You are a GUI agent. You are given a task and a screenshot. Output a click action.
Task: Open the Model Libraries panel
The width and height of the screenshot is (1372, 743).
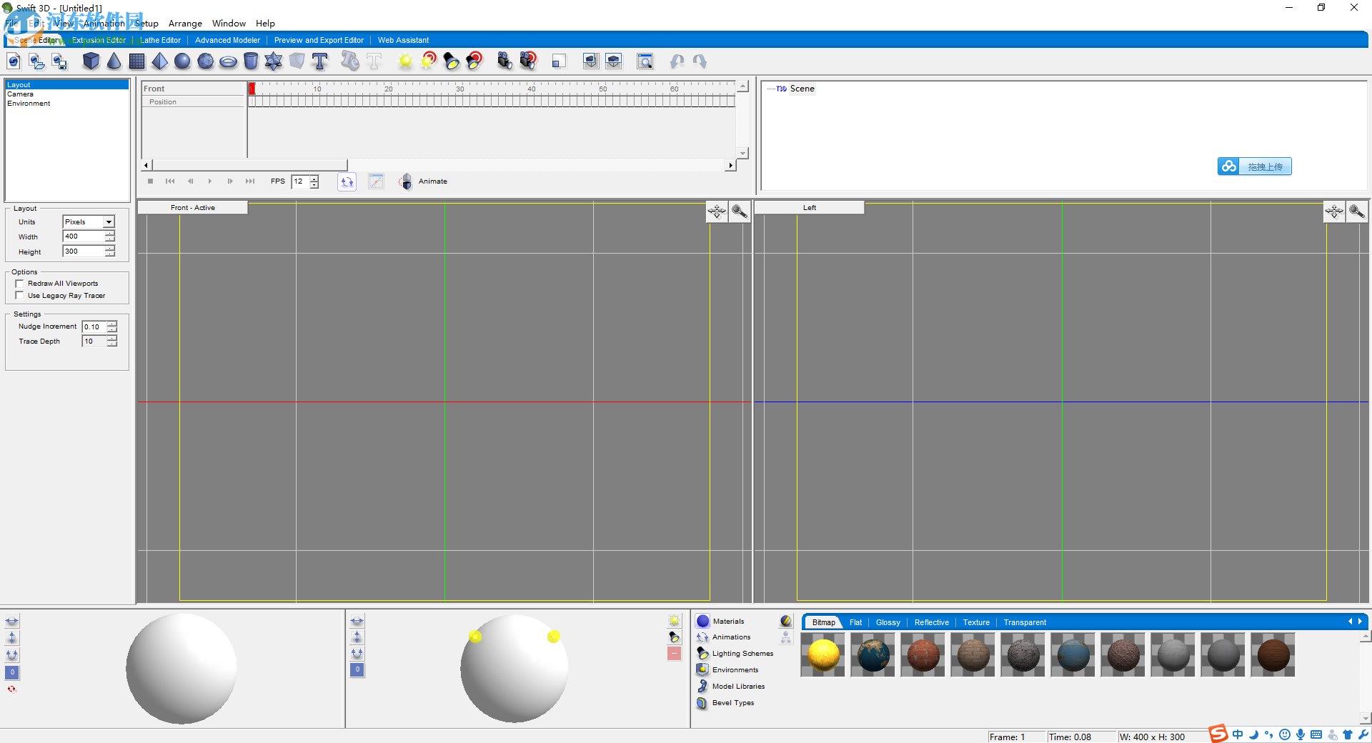[737, 686]
